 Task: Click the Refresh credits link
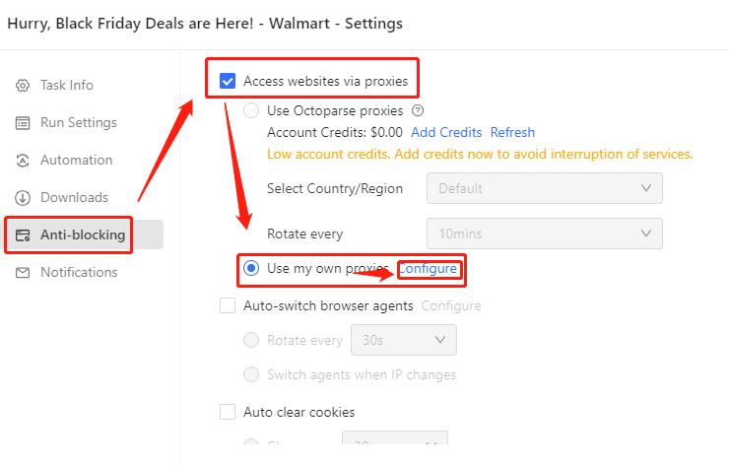pos(512,133)
